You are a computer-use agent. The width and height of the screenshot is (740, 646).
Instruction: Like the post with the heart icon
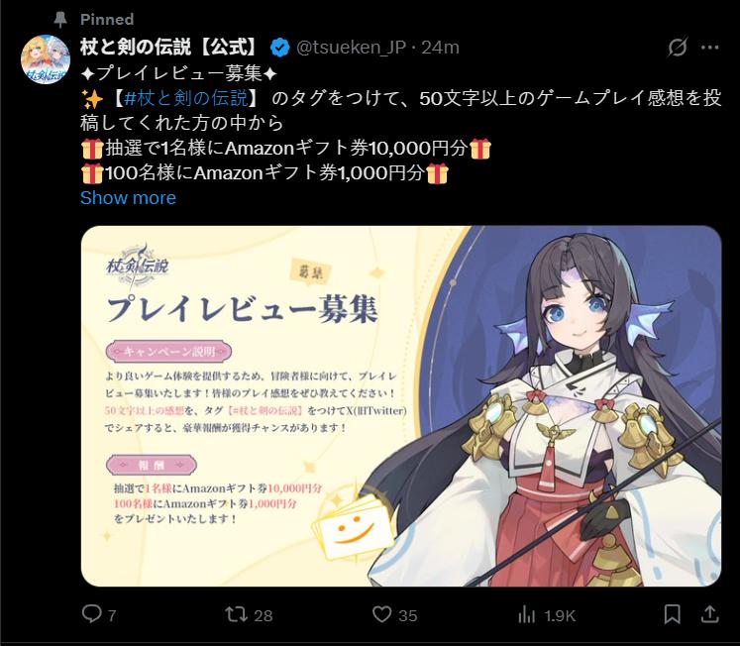point(381,614)
